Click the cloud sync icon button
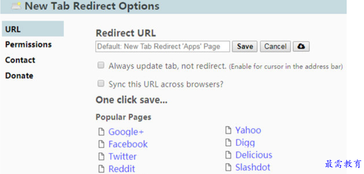This screenshot has height=174, width=364. pyautogui.click(x=301, y=47)
